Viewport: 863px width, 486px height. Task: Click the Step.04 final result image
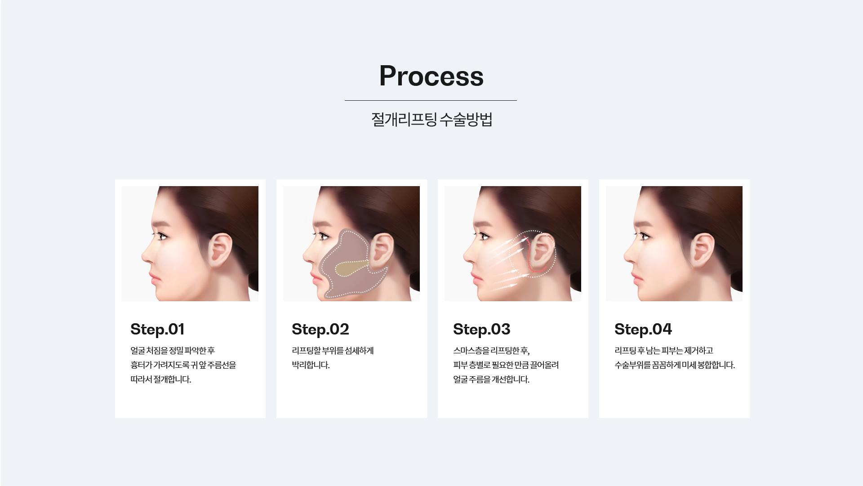(674, 244)
